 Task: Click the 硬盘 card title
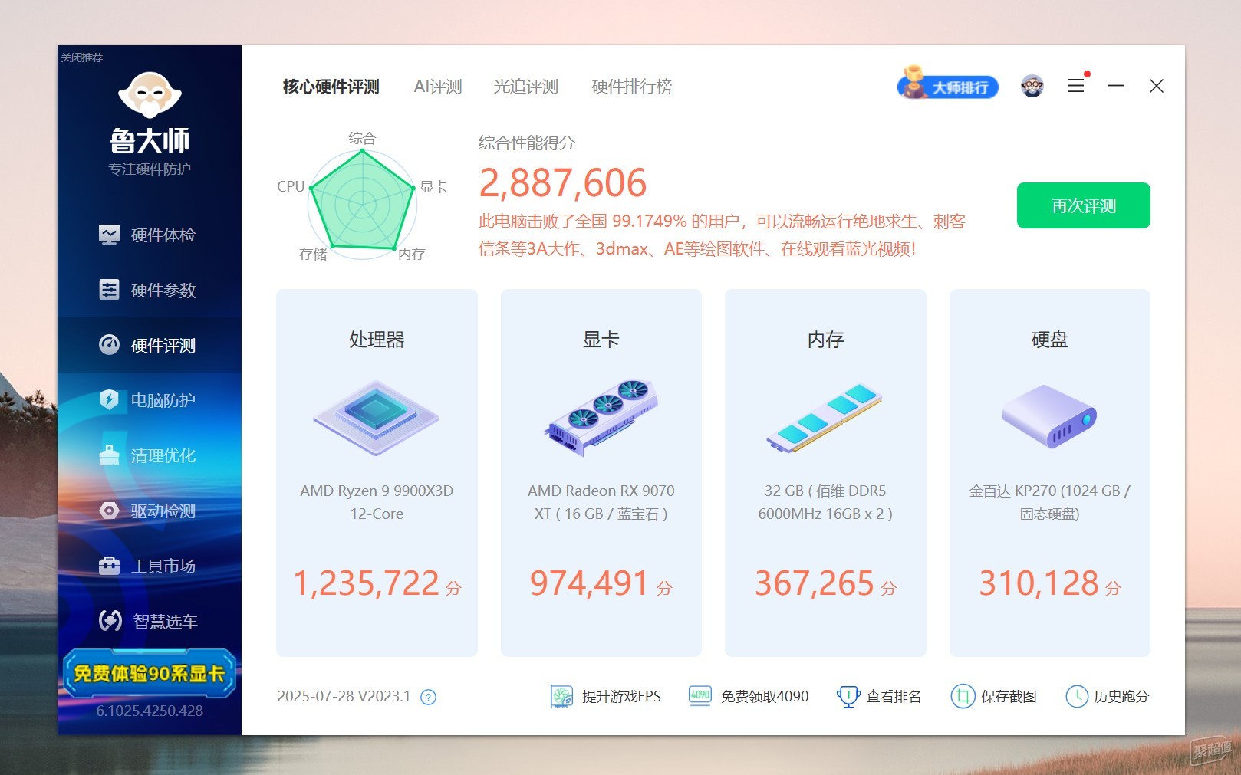1049,340
